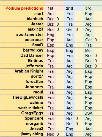Click SamD's Fra third-place cell
Image resolution: width=102 pixels, height=137 pixels.
point(88,45)
